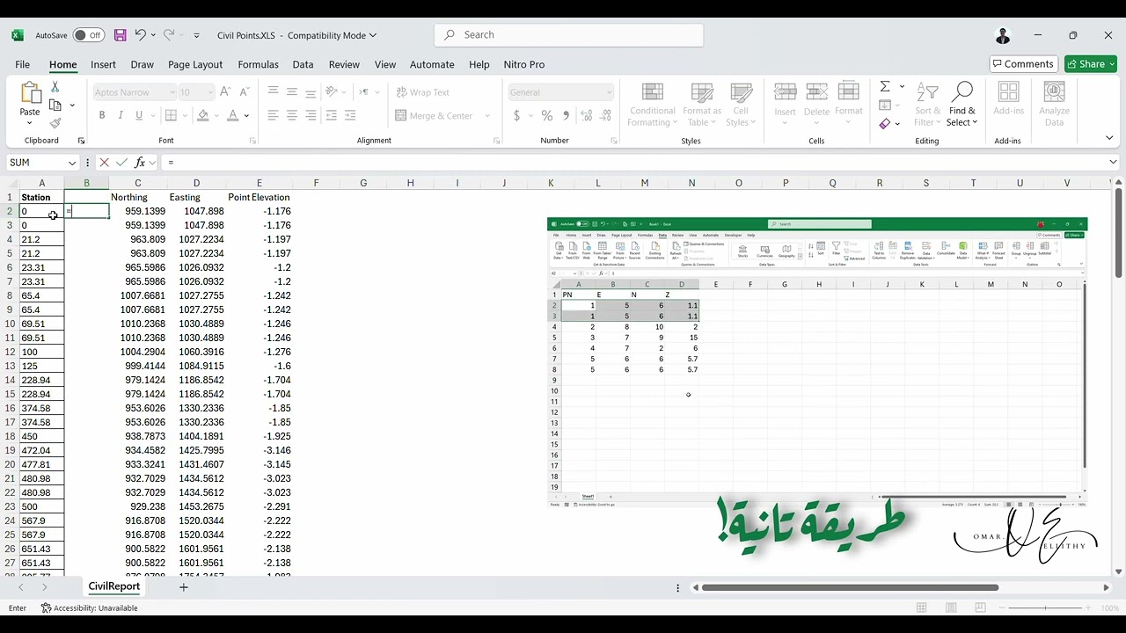This screenshot has height=633, width=1126.
Task: Click the Increase Indent icon
Action: coord(350,115)
